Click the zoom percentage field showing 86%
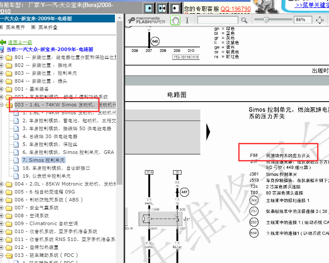This screenshot has height=263, width=329. [x=303, y=20]
